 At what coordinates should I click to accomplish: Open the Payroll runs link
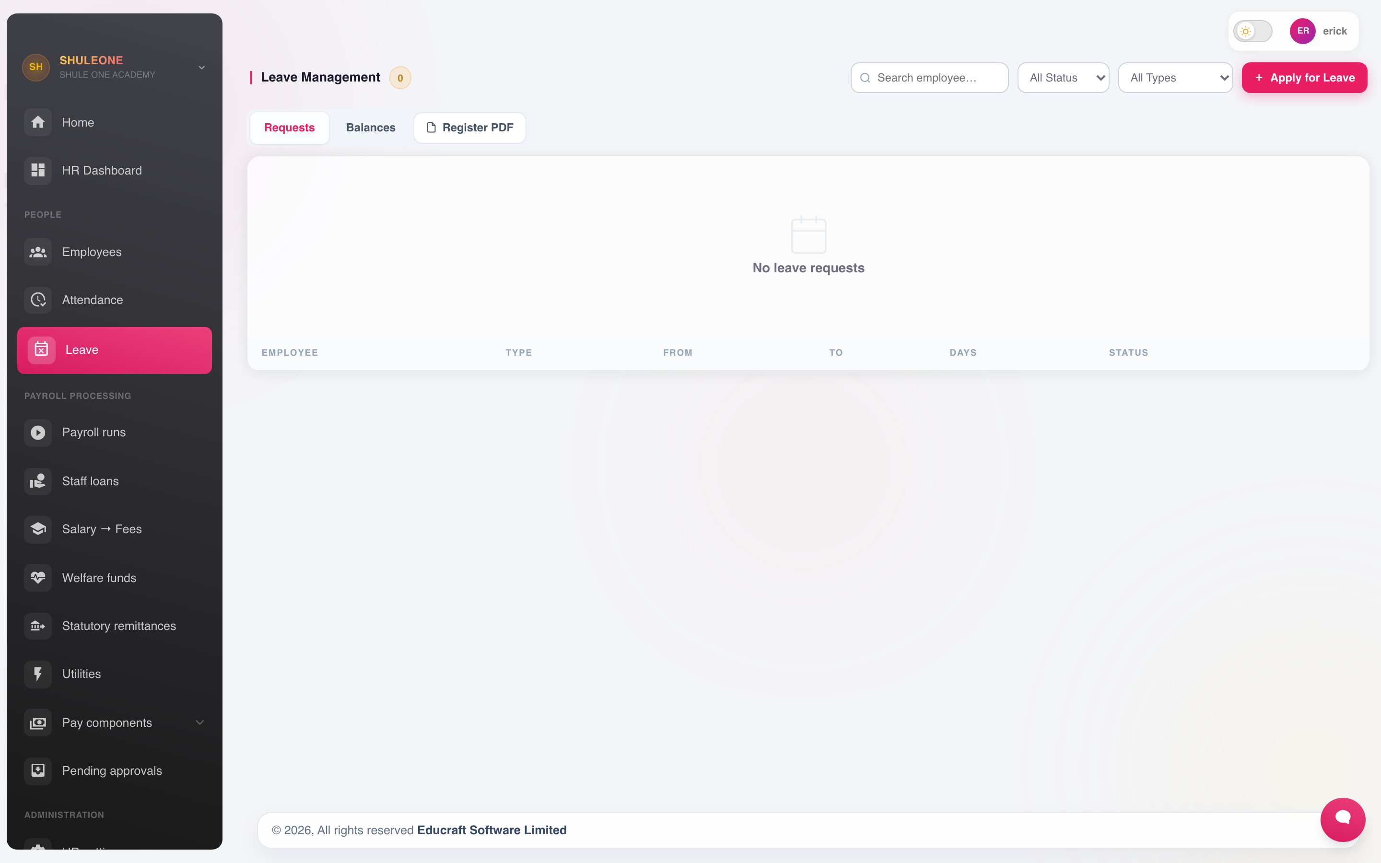pyautogui.click(x=114, y=432)
